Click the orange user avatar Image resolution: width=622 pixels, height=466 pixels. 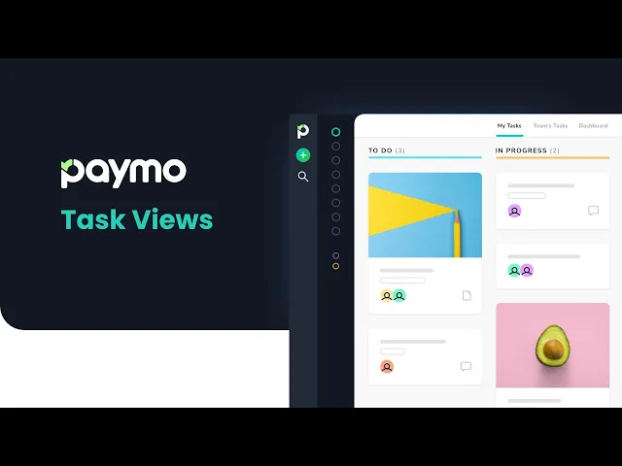tap(387, 367)
